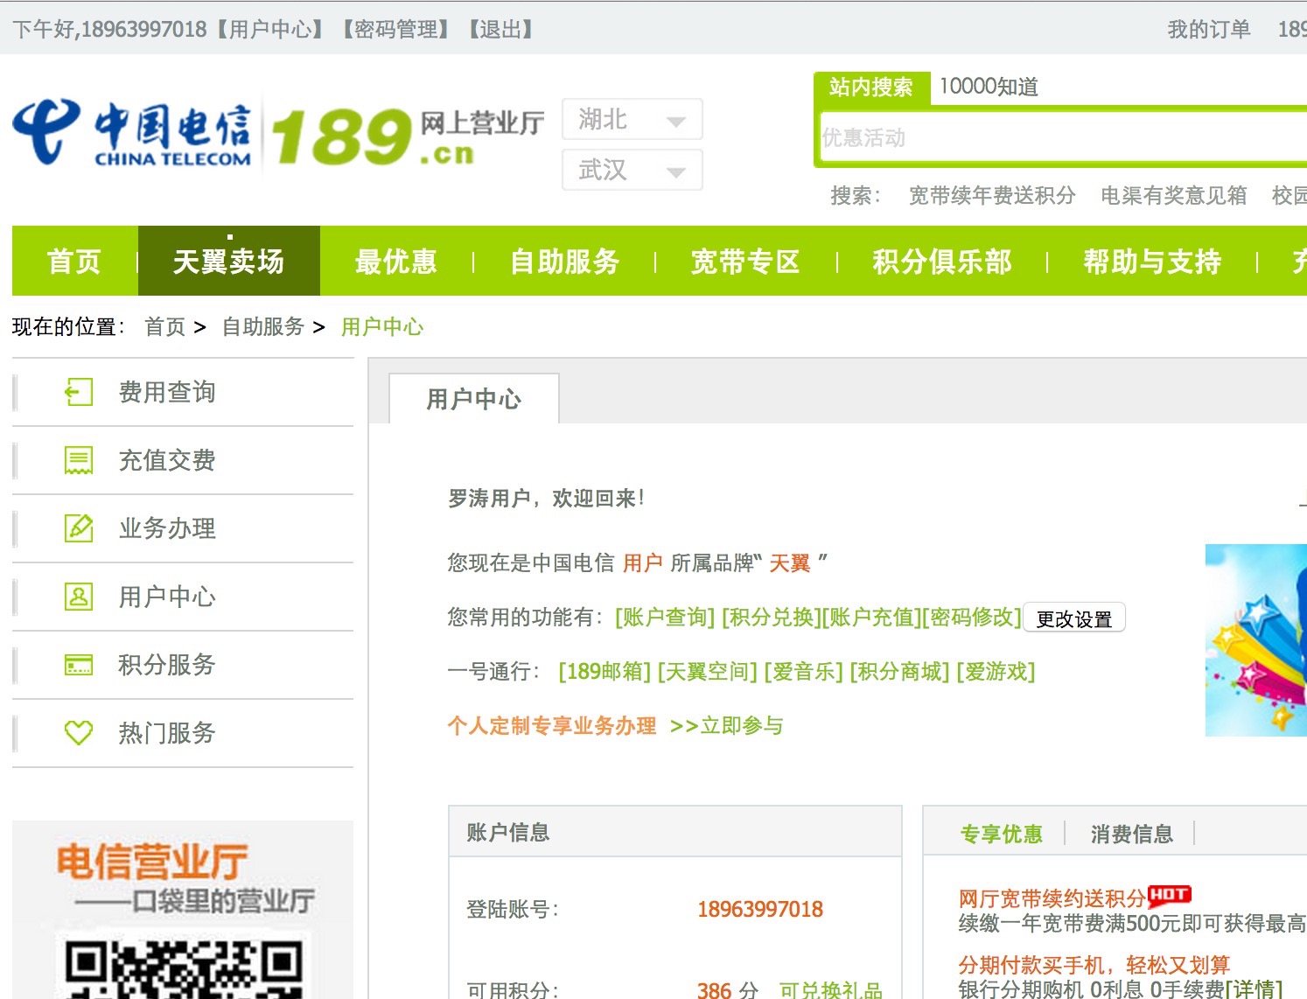The width and height of the screenshot is (1307, 999).
Task: Open the [积分商城] link
Action: tap(899, 672)
